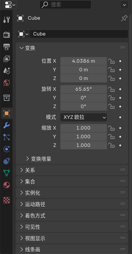Open the editor type dropdown
The width and height of the screenshot is (132, 254).
point(10,5)
